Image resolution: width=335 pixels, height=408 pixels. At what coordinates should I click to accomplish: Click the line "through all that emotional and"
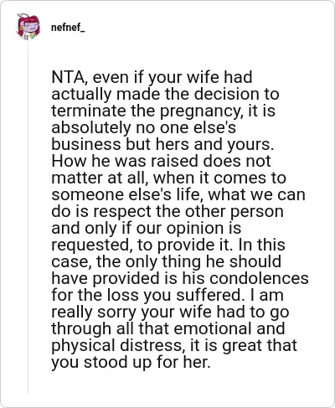pos(168,328)
